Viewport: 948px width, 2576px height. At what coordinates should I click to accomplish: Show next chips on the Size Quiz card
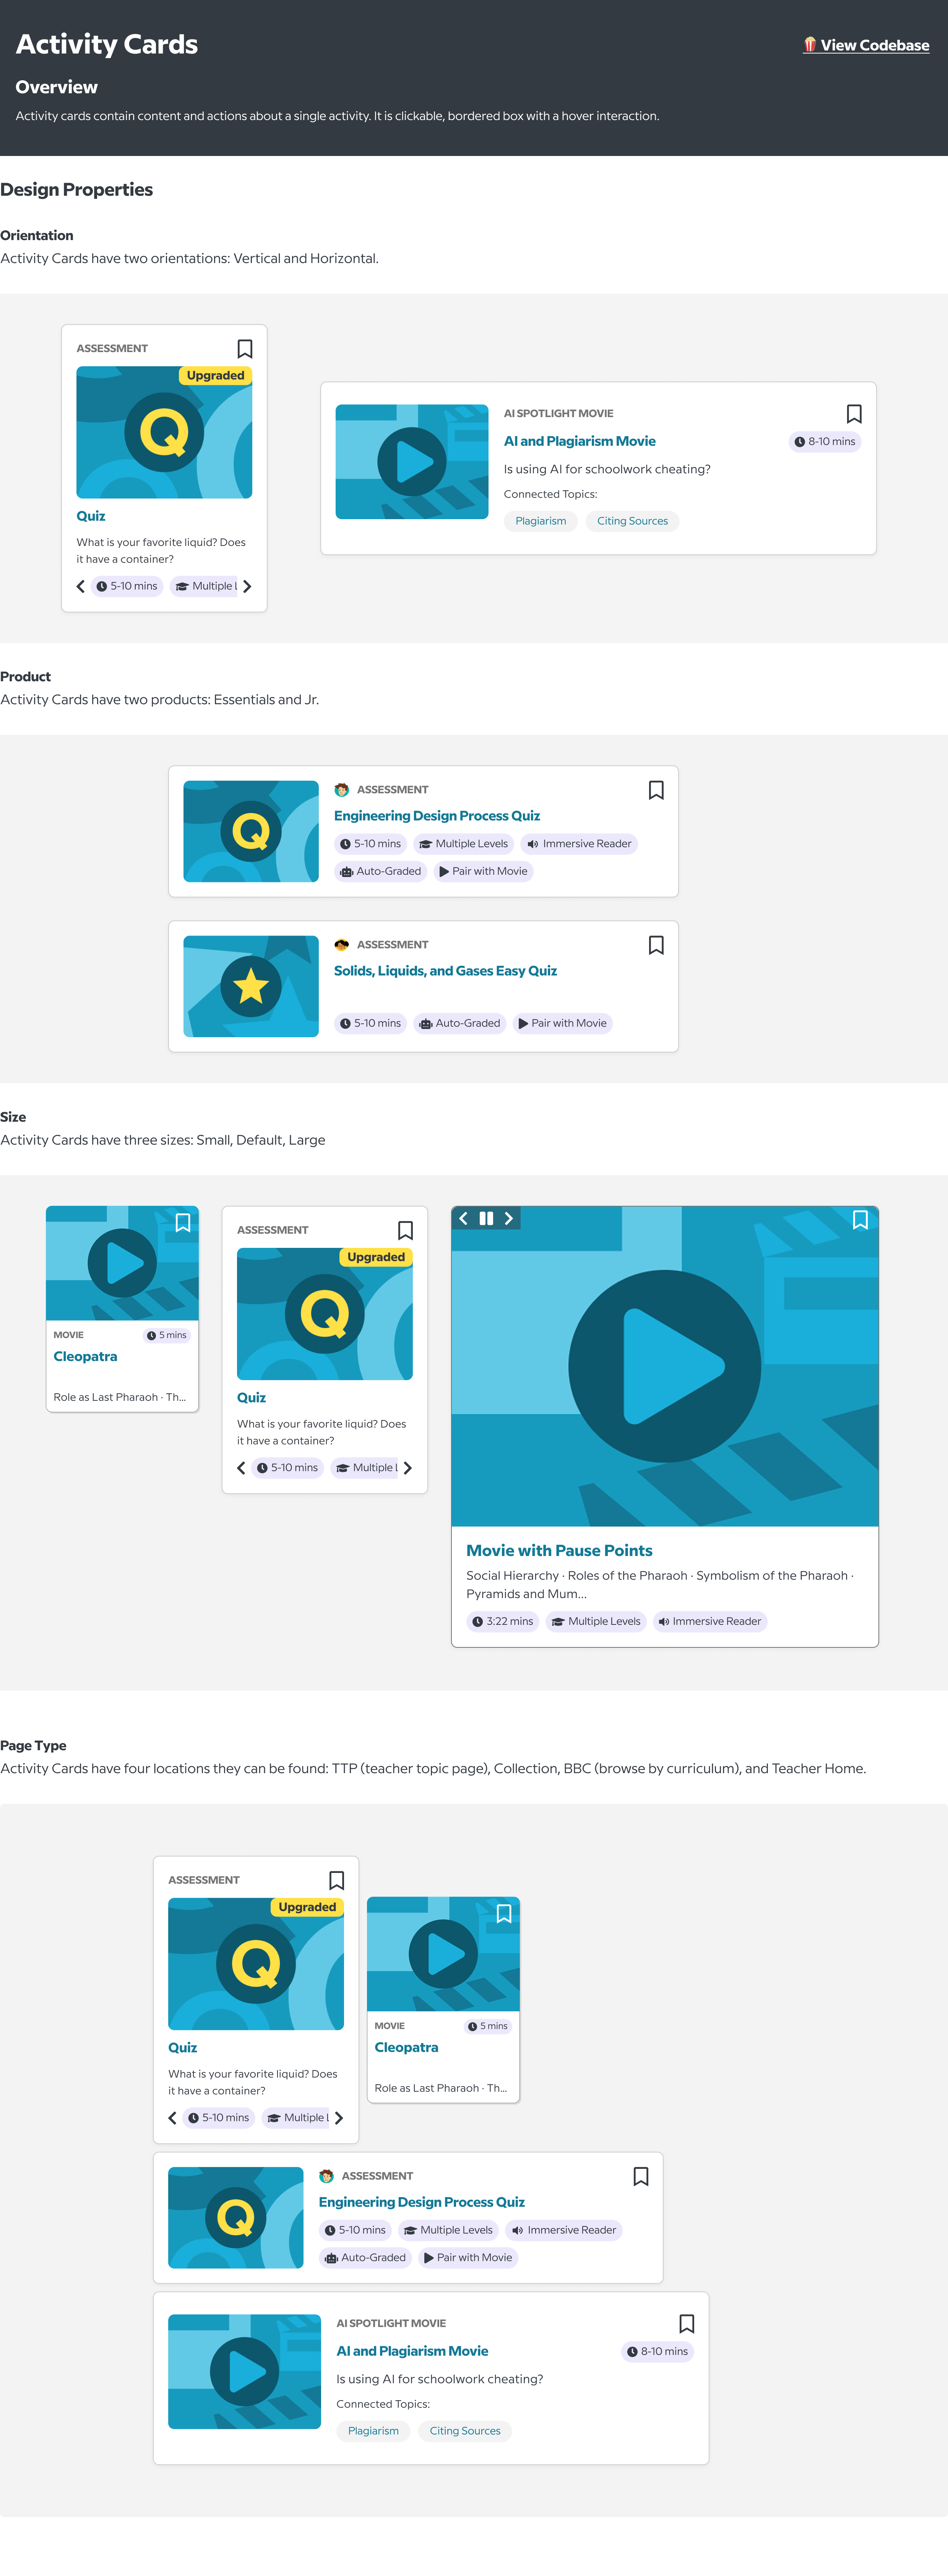pos(407,1468)
